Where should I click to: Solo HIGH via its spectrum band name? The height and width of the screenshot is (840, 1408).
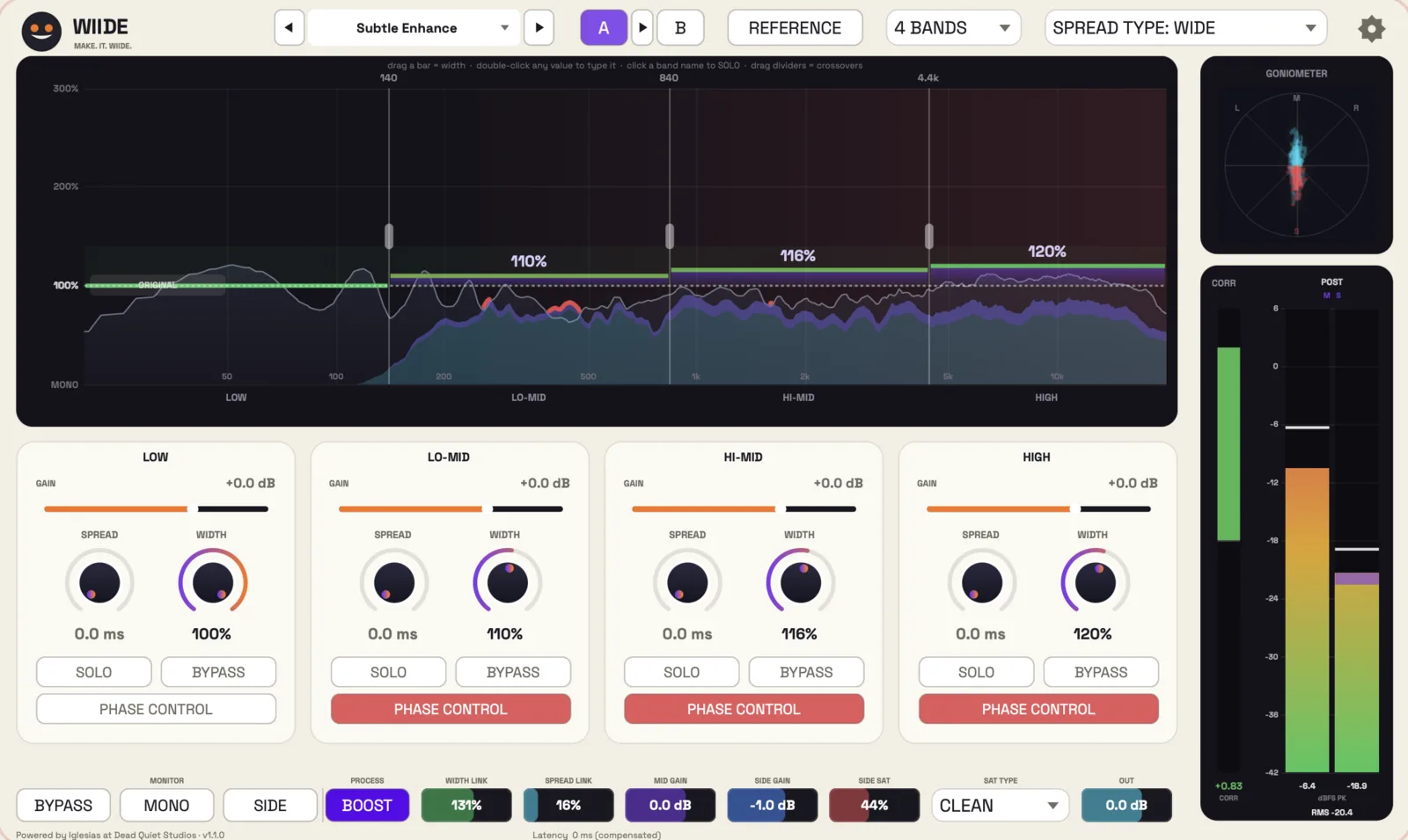(1046, 398)
